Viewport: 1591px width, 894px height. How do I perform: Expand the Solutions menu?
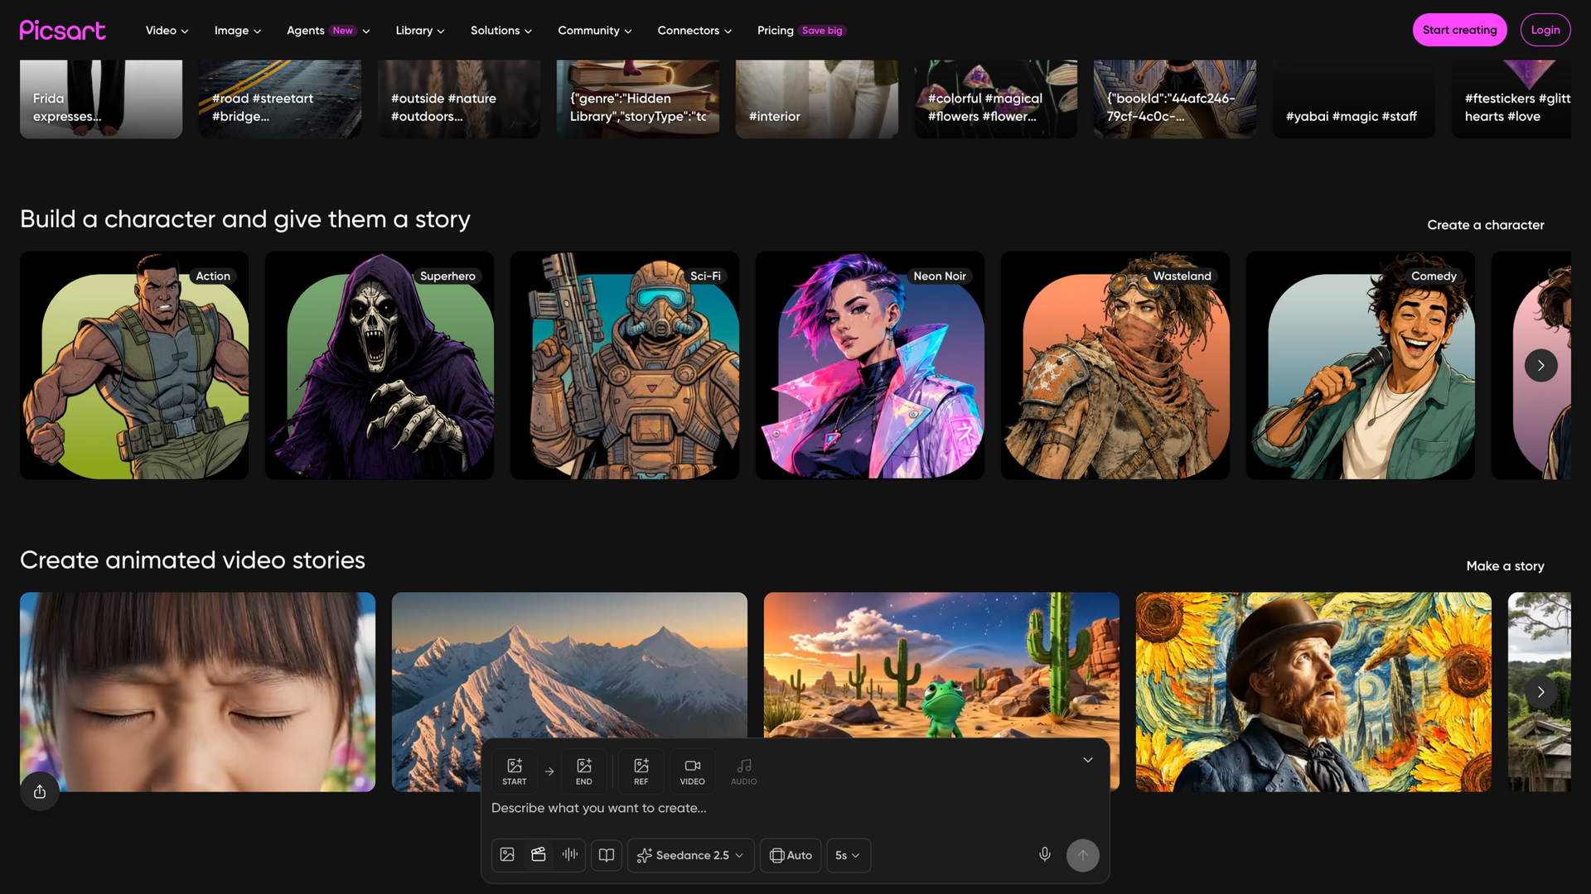501,31
